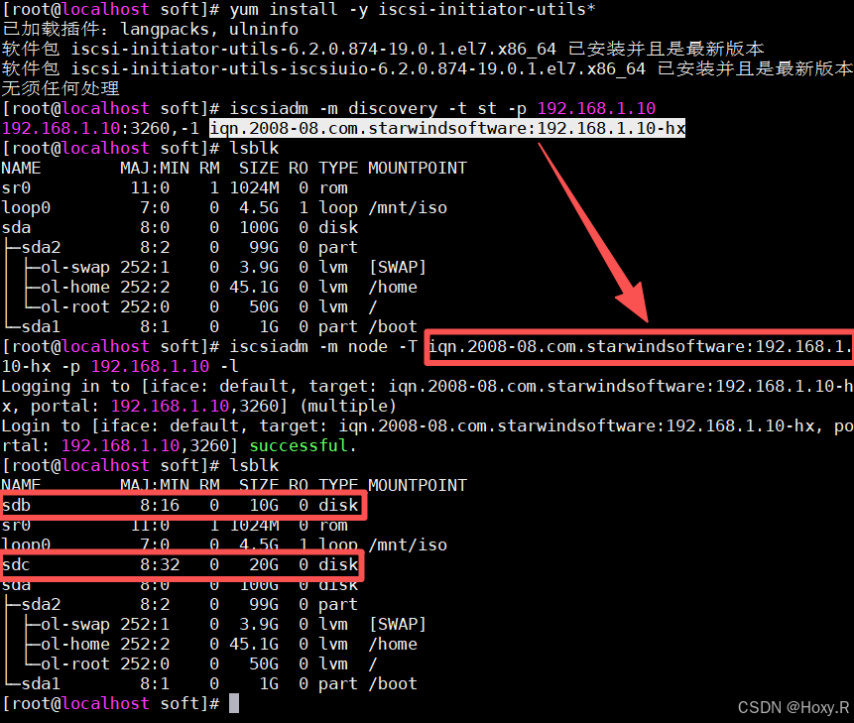Image resolution: width=854 pixels, height=723 pixels.
Task: Click the '(multiple)' text in login output
Action: point(348,407)
